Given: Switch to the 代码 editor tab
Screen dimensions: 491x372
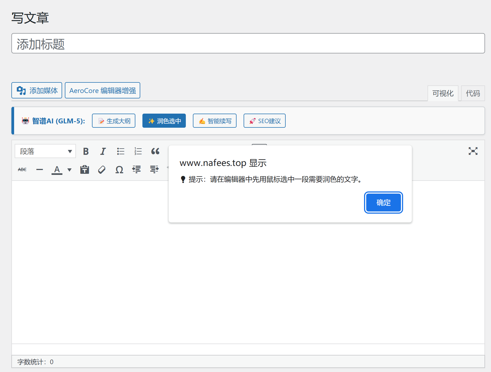Looking at the screenshot, I should click(x=473, y=94).
